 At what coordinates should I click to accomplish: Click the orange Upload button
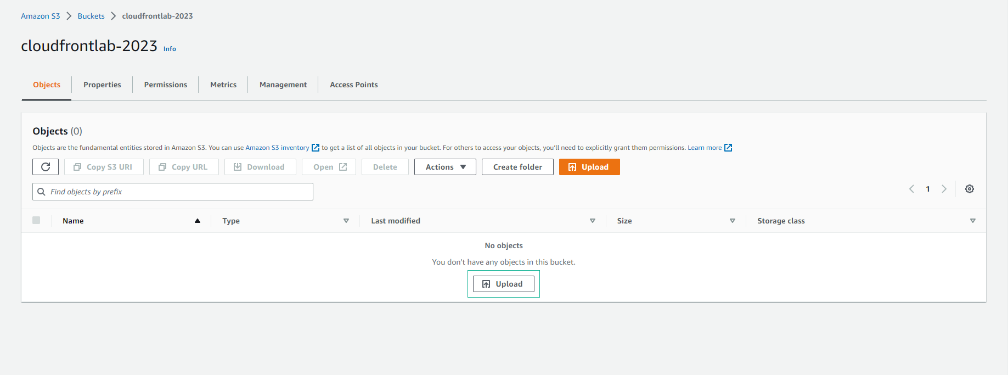click(589, 167)
